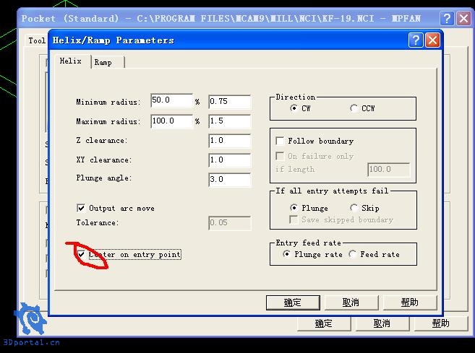Close the Helix/Ramp Parameters dialog
Viewport: 475px width, 353px height.
coord(432,40)
